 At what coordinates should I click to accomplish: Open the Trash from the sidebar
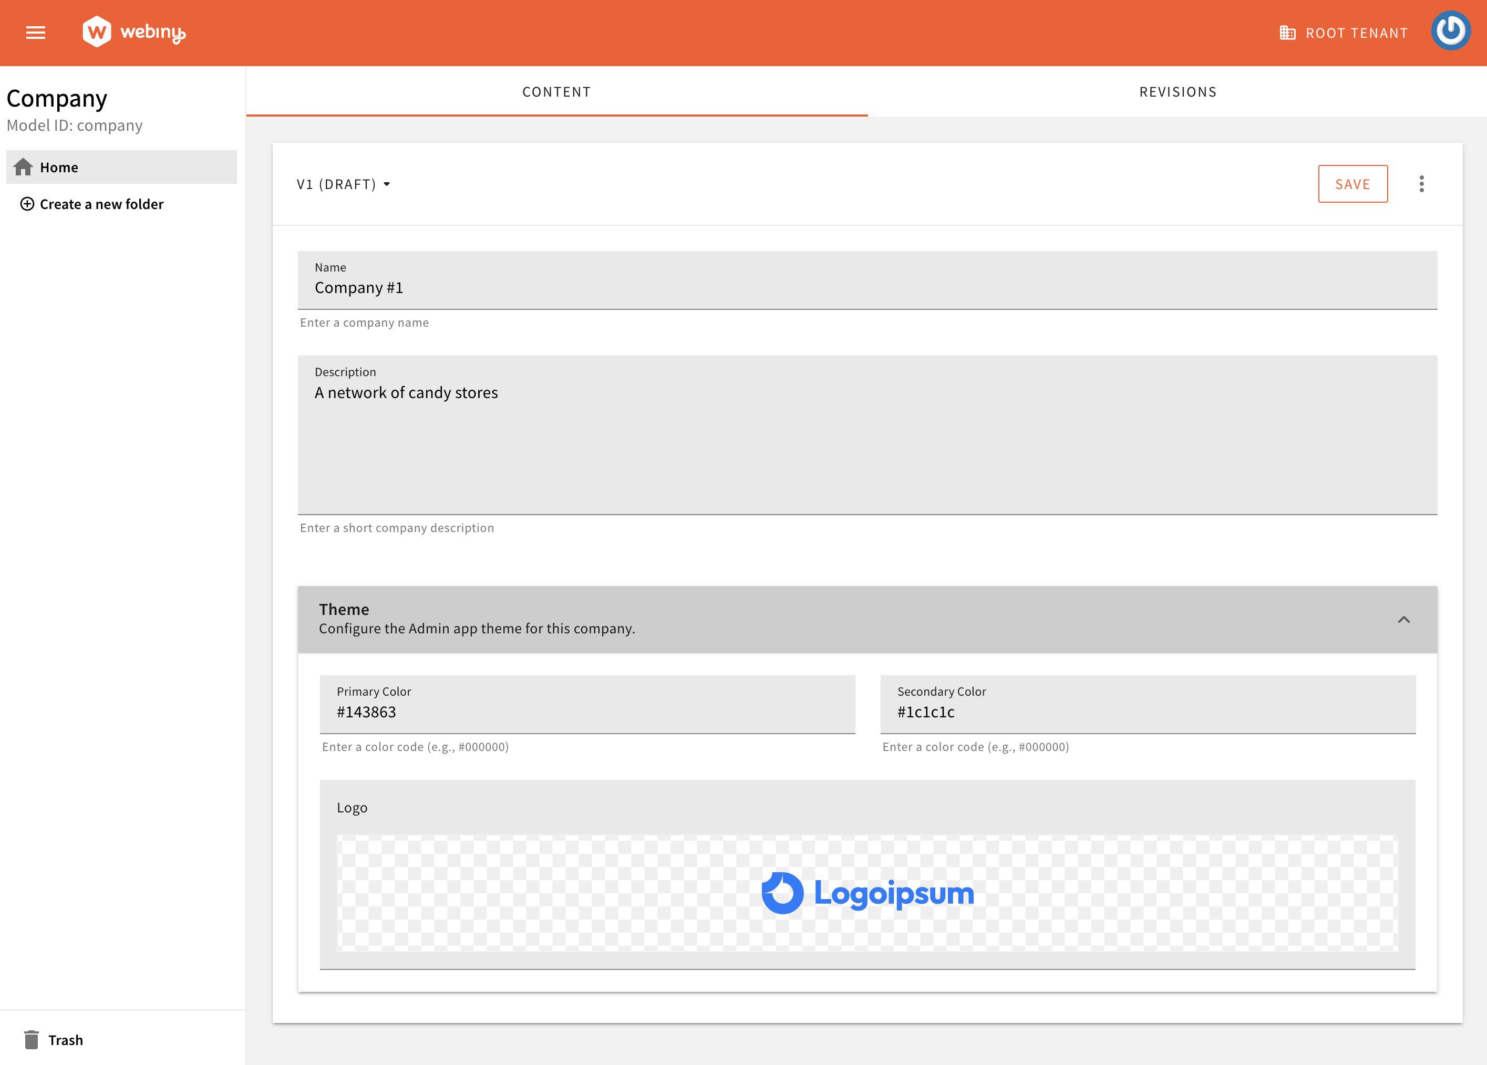click(65, 1039)
